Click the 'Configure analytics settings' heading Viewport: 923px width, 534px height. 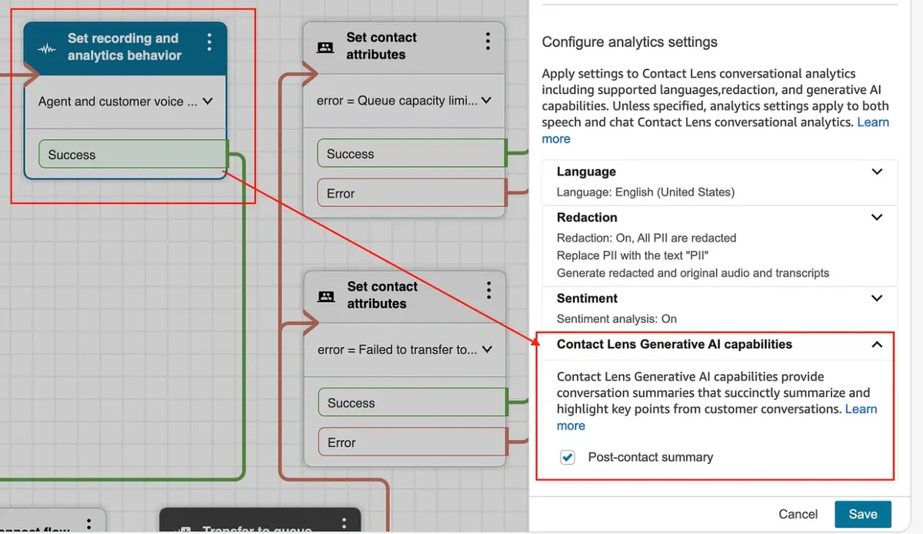629,42
